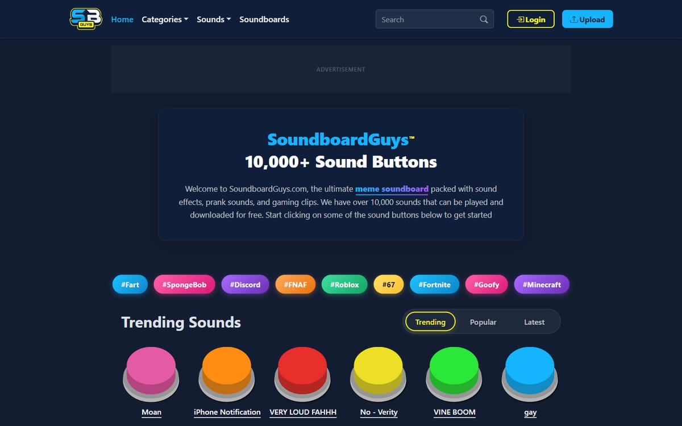Click the SoundboardGuys heading text
Screen dimensions: 682x426
pyautogui.click(x=341, y=139)
